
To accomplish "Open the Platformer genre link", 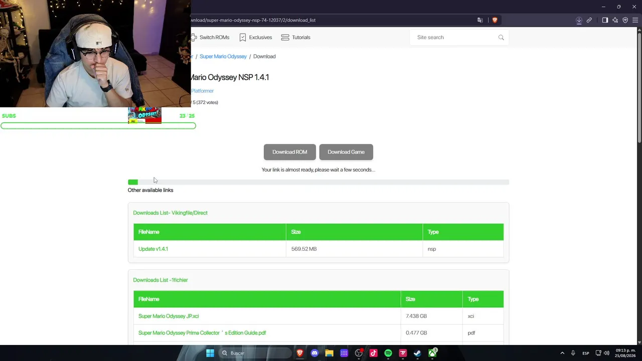I will click(x=202, y=91).
